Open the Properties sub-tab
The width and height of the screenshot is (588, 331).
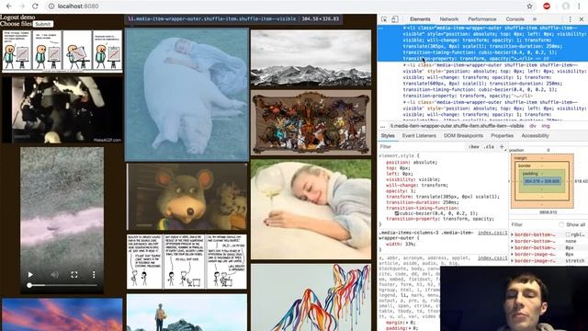tap(502, 135)
